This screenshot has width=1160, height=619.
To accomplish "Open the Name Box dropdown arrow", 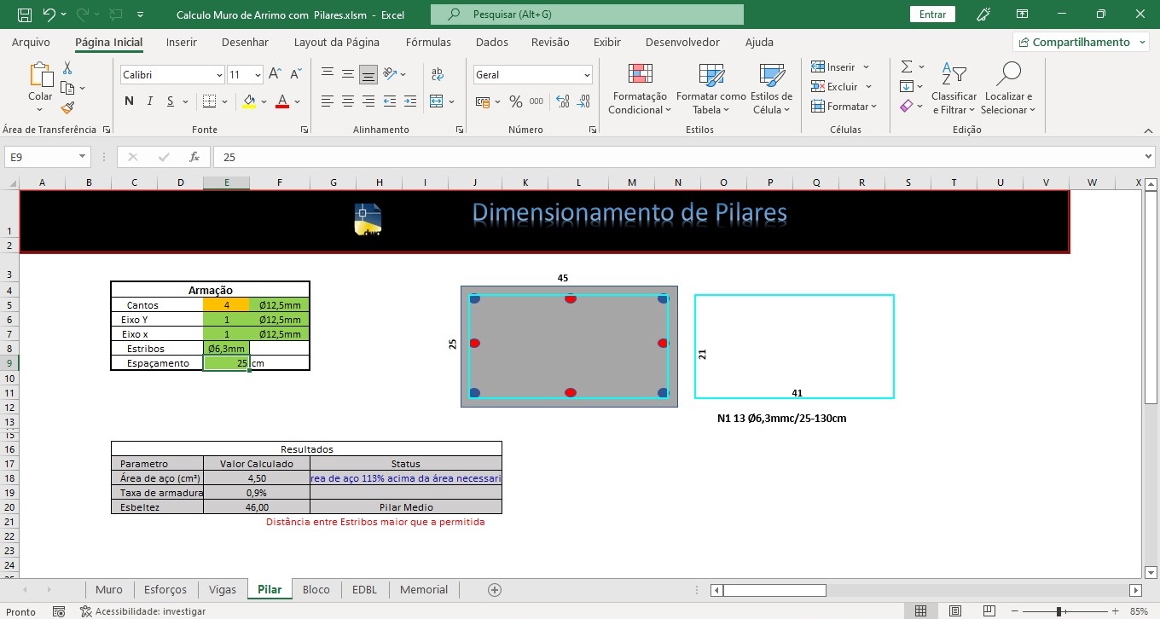I will click(83, 157).
